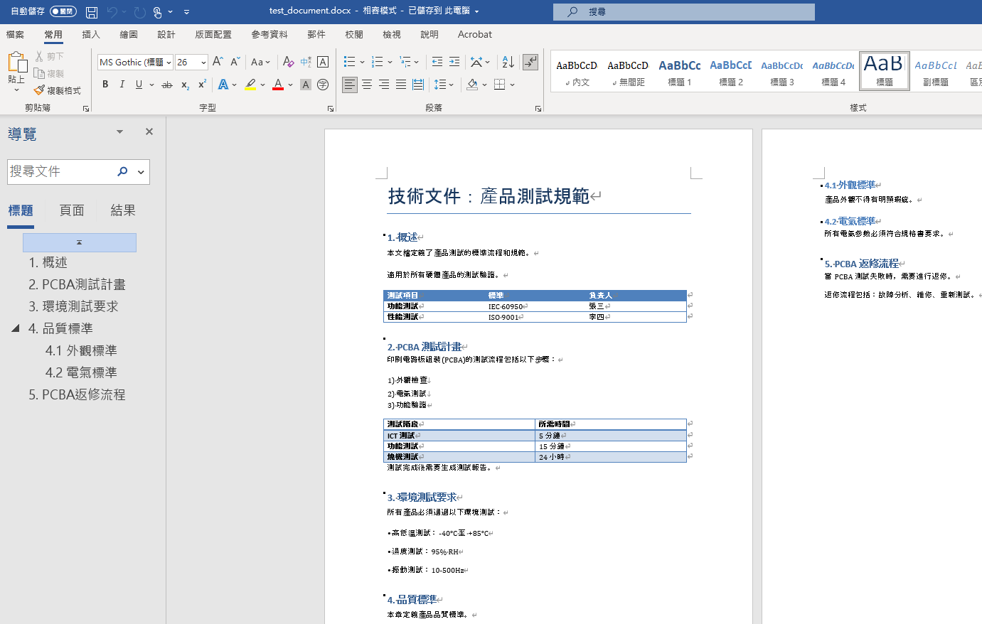Expand the bullets library dropdown arrow
Screen dimensions: 982x624
click(x=362, y=62)
